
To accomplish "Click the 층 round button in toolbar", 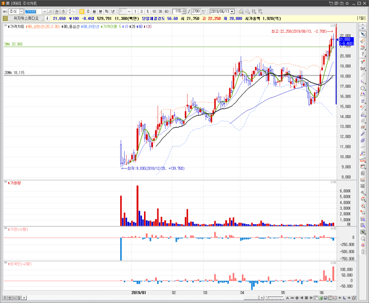I will coord(63,11).
